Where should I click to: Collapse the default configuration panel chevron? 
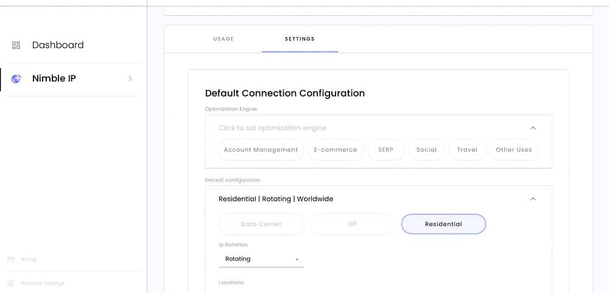[533, 199]
